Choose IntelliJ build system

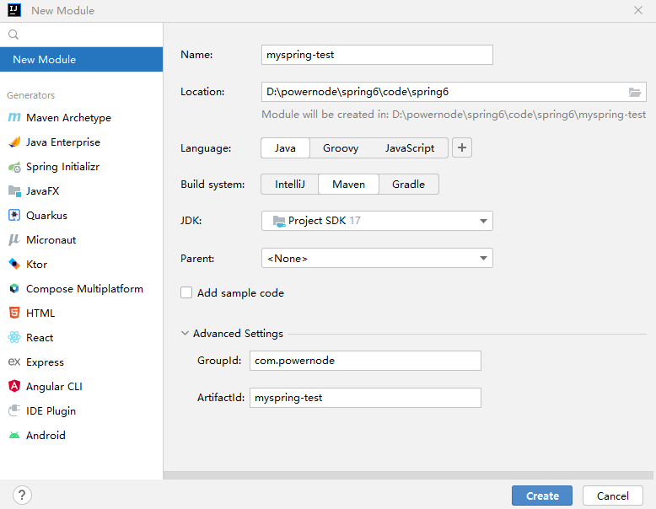pyautogui.click(x=289, y=185)
